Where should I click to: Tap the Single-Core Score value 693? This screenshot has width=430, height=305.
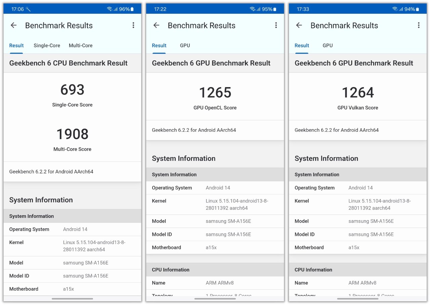coord(72,89)
